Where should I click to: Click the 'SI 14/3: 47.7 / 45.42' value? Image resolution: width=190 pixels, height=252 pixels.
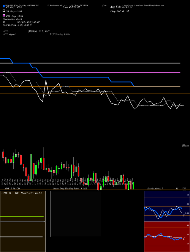pos(28,22)
